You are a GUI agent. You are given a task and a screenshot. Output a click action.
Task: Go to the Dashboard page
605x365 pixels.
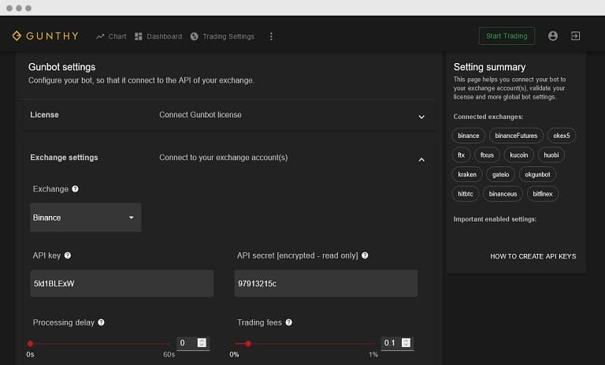click(x=158, y=36)
